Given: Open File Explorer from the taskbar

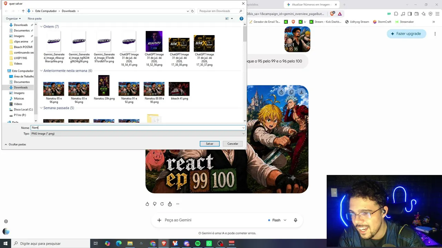Looking at the screenshot, I should pos(130,244).
